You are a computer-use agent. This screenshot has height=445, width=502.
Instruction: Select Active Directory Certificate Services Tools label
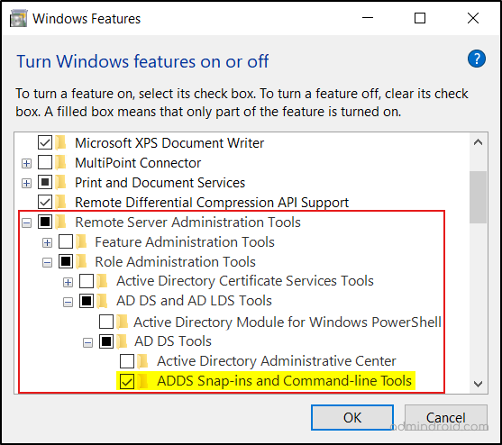[245, 281]
